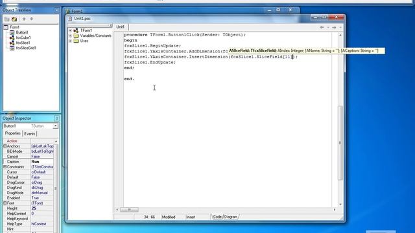Viewport: 415px width, 233px height.
Task: Maximize the Unit1.pas editor window
Action: [324, 17]
